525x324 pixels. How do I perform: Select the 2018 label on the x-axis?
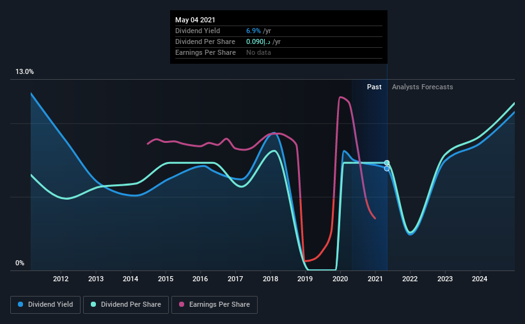coord(270,279)
